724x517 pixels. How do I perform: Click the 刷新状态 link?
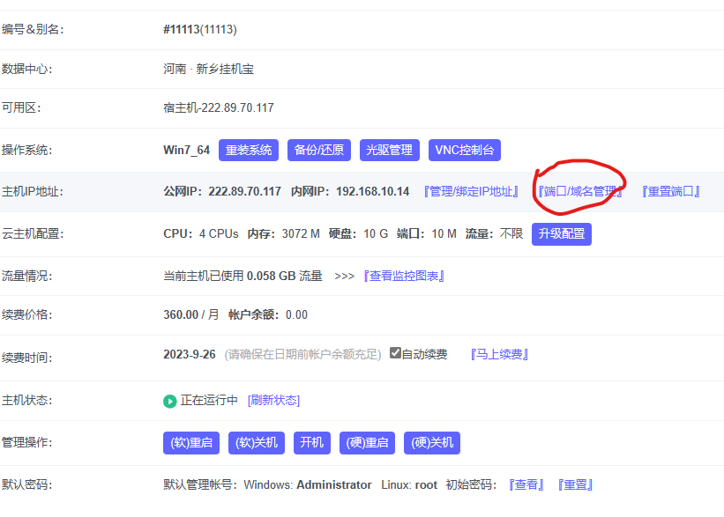[x=273, y=401]
